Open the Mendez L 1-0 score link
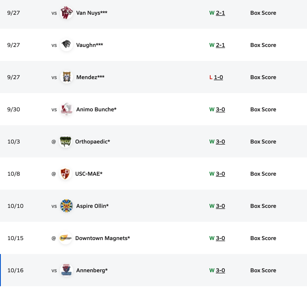This screenshot has height=287, width=307. [x=218, y=77]
